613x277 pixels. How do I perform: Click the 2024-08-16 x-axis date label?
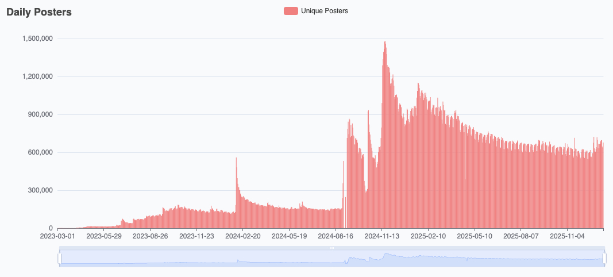pos(336,236)
